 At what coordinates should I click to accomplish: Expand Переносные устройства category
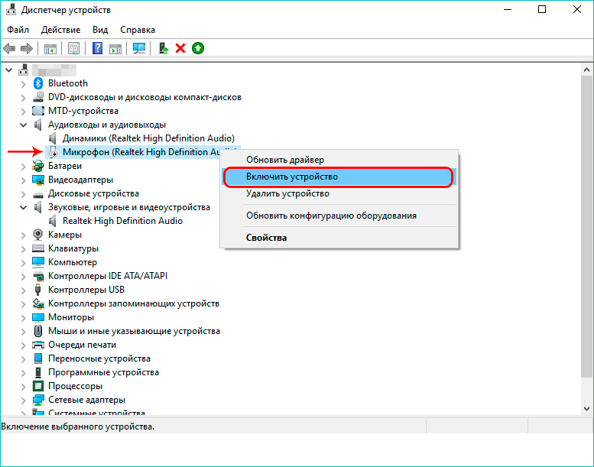tap(24, 359)
